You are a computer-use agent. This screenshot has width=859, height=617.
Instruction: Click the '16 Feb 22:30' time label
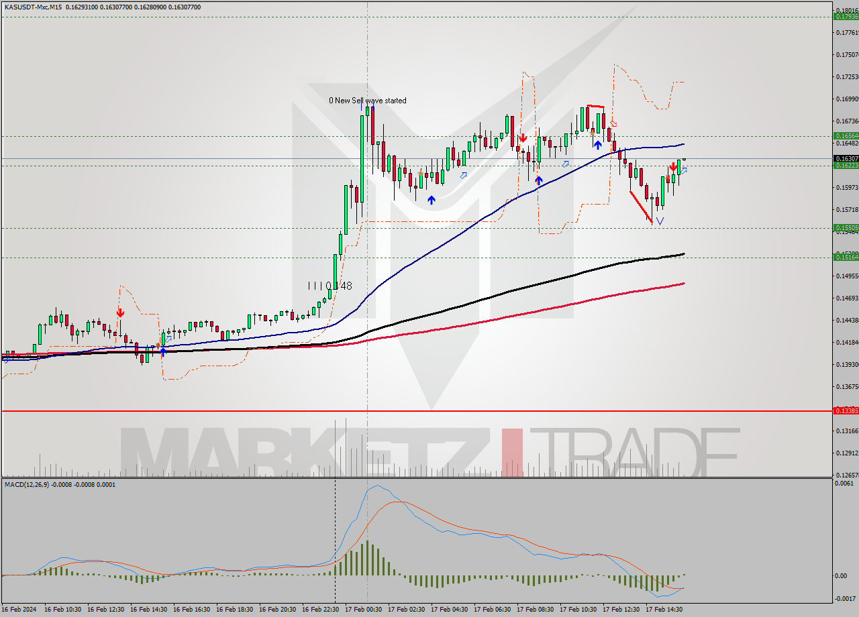pos(320,610)
